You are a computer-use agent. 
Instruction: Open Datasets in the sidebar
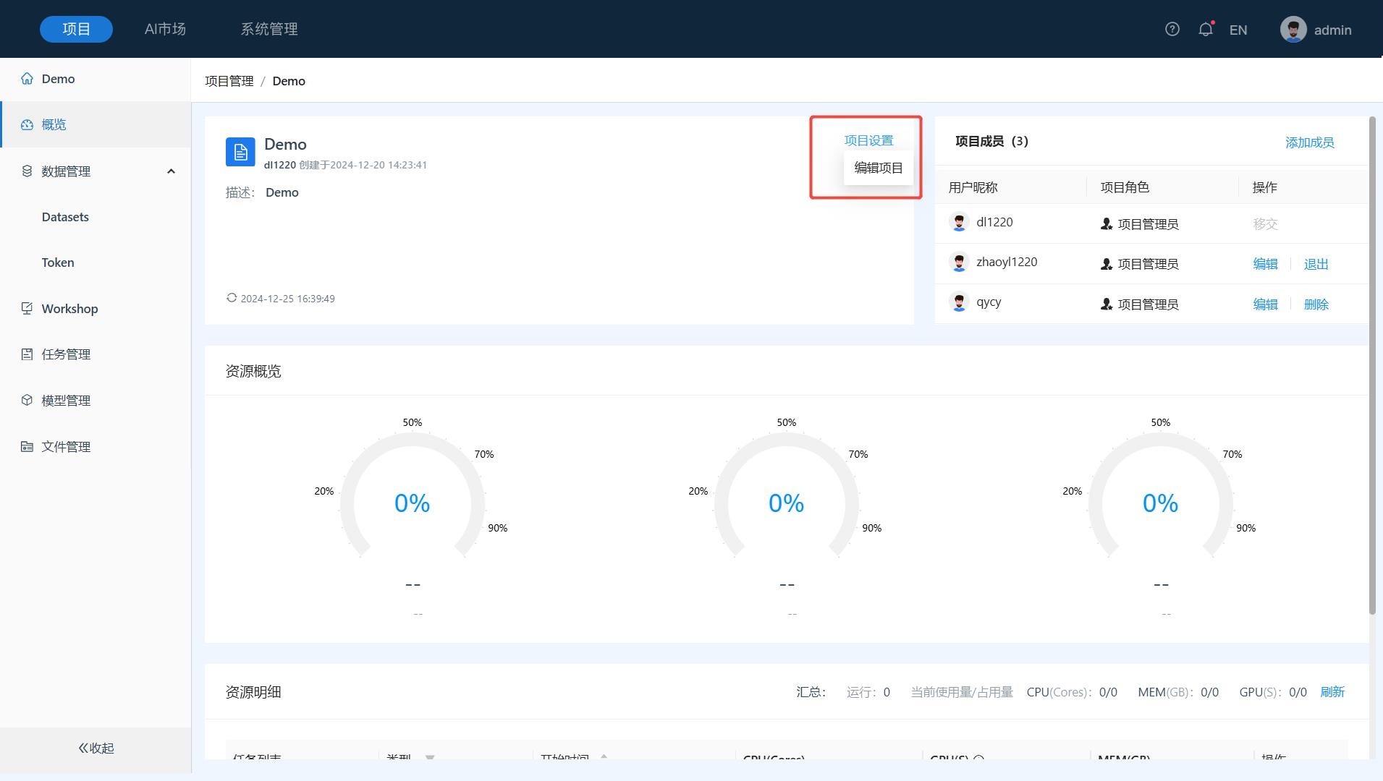tap(65, 217)
